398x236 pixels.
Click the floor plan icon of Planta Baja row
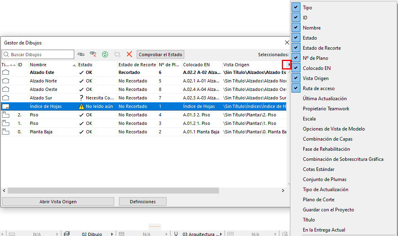coord(6,132)
